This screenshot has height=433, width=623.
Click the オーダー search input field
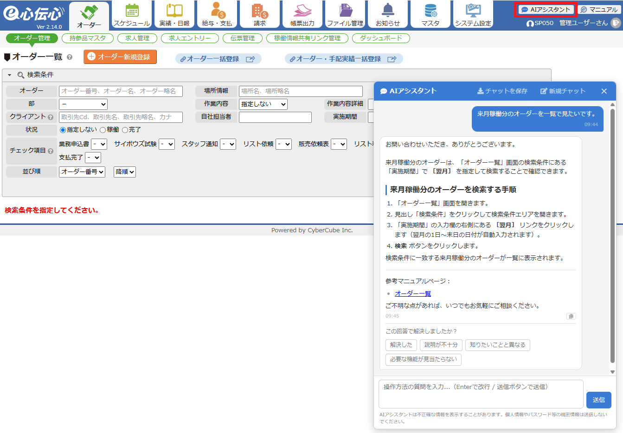click(x=121, y=91)
